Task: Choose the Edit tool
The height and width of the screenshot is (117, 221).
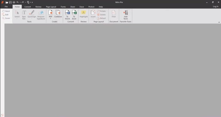Action: pyautogui.click(x=5, y=15)
